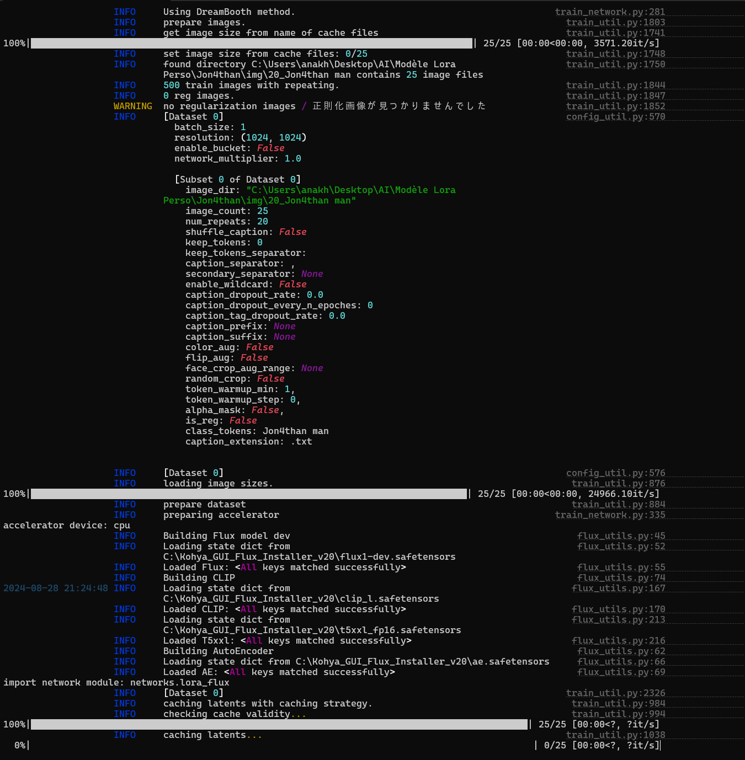Select the "Building AutoEncoder" message
The width and height of the screenshot is (745, 760).
click(x=219, y=651)
